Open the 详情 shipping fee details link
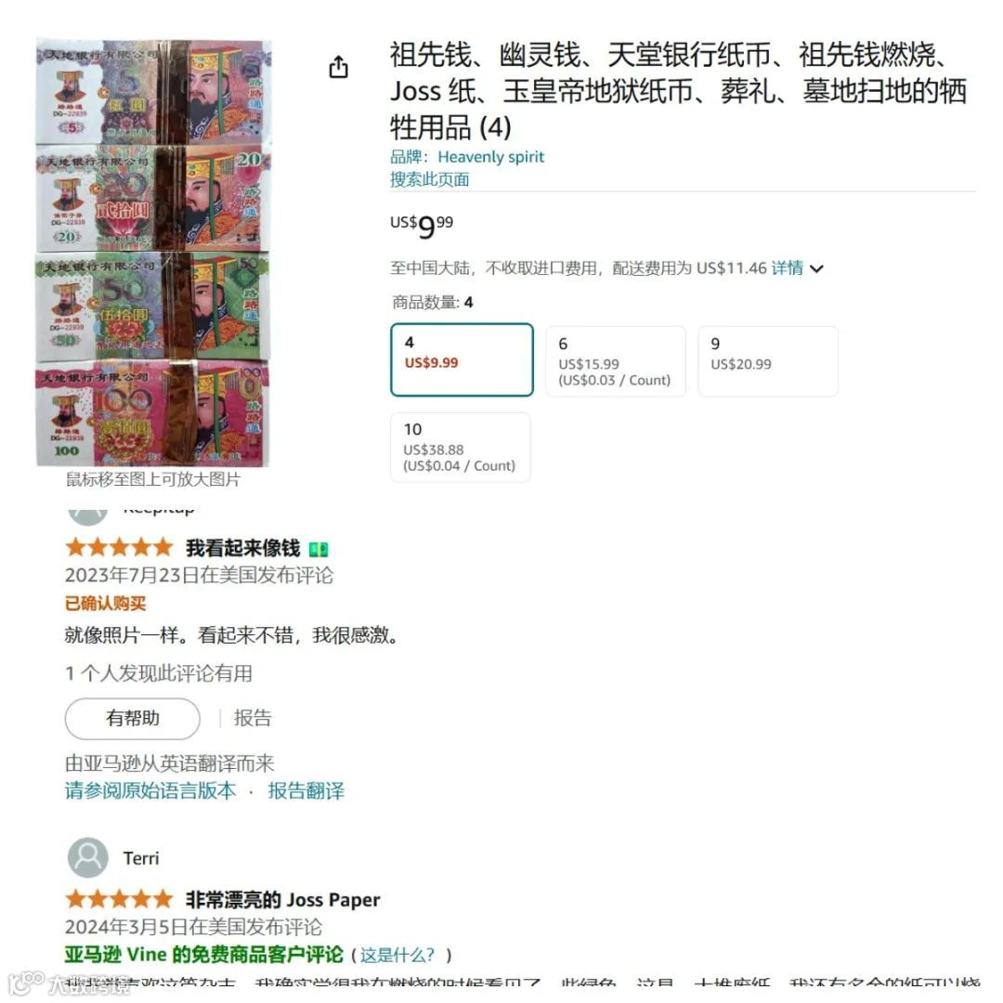The height and width of the screenshot is (1003, 1003). (787, 268)
